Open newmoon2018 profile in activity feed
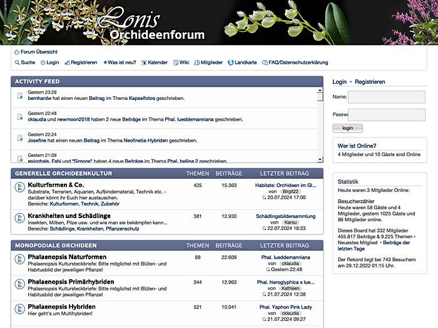This screenshot has width=438, height=328. [73, 119]
